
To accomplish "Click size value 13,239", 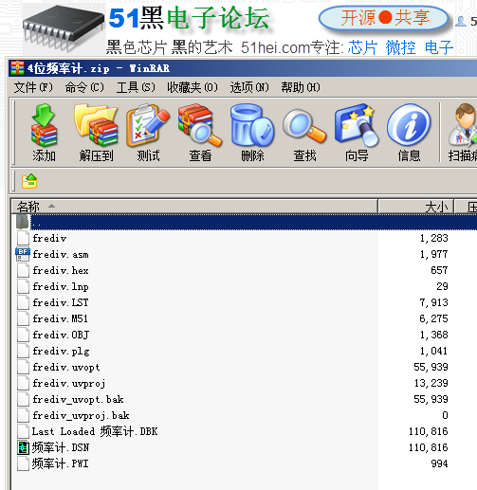I will (431, 383).
